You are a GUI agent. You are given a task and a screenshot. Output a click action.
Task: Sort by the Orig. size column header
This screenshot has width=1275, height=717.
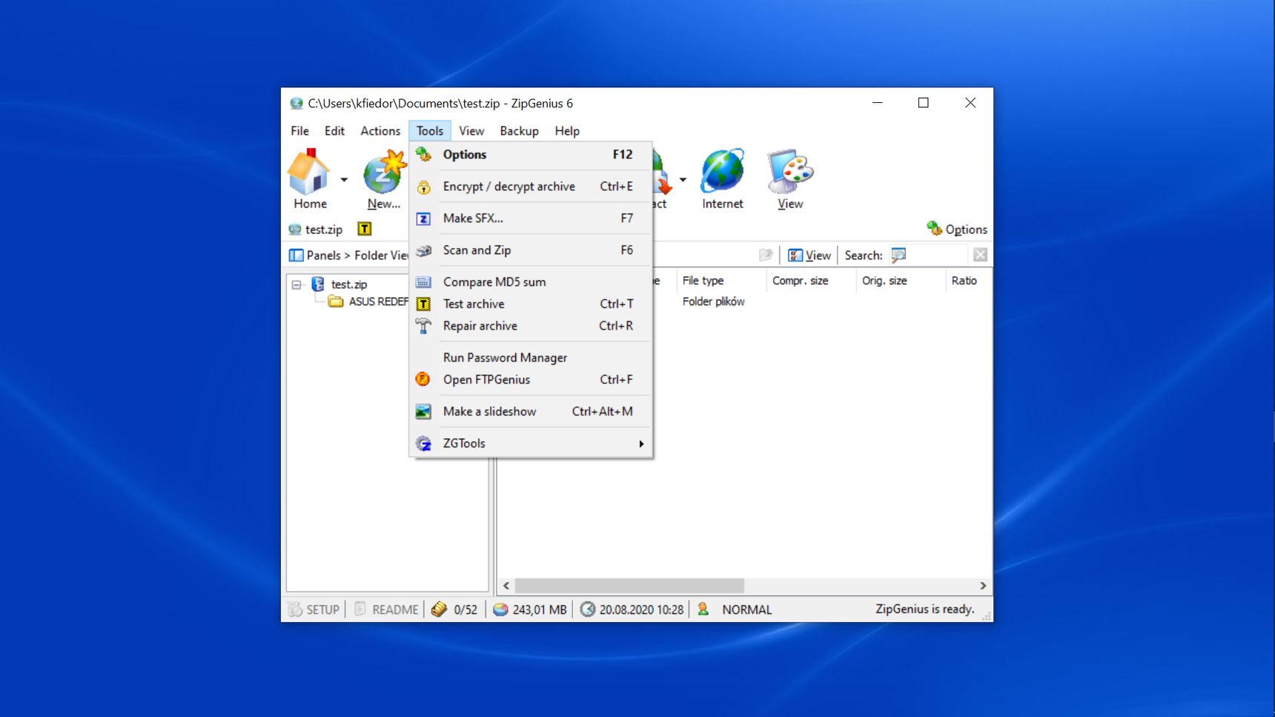900,281
